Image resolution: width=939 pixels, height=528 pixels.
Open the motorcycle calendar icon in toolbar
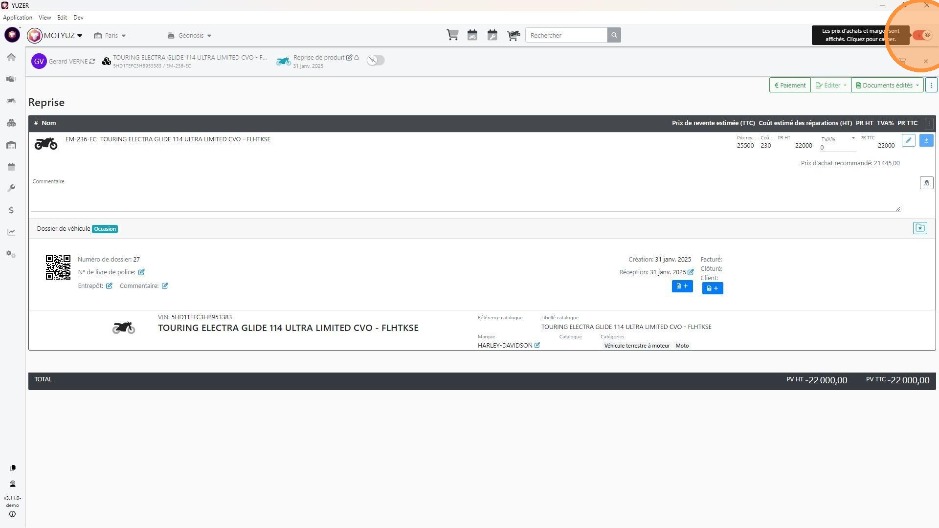(x=472, y=35)
